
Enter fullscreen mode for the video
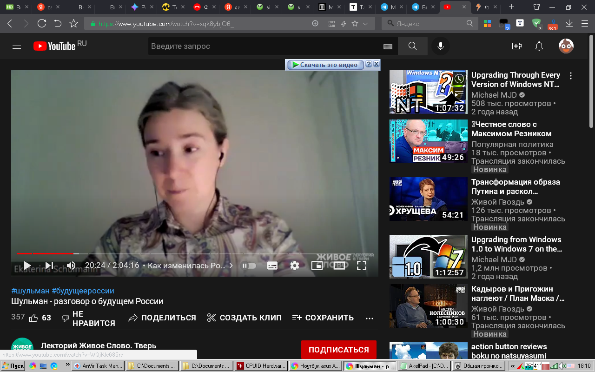tap(362, 266)
